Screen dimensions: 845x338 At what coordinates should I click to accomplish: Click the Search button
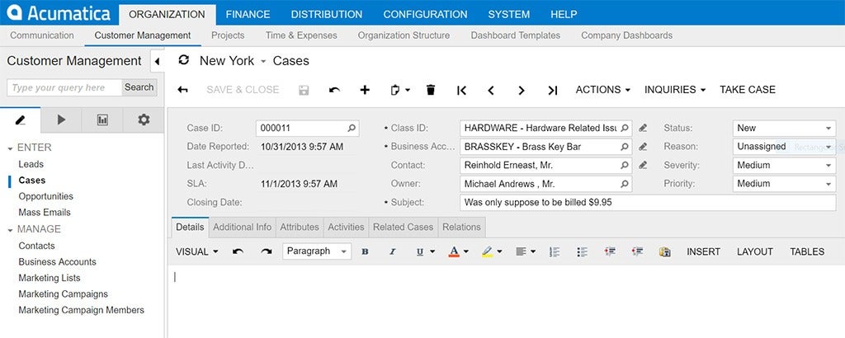pos(139,87)
